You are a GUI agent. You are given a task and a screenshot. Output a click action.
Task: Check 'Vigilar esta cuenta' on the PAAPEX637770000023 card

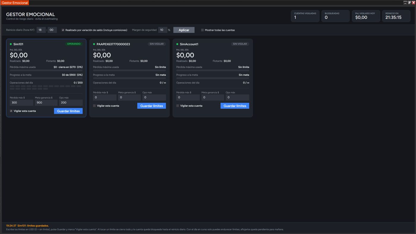point(94,106)
